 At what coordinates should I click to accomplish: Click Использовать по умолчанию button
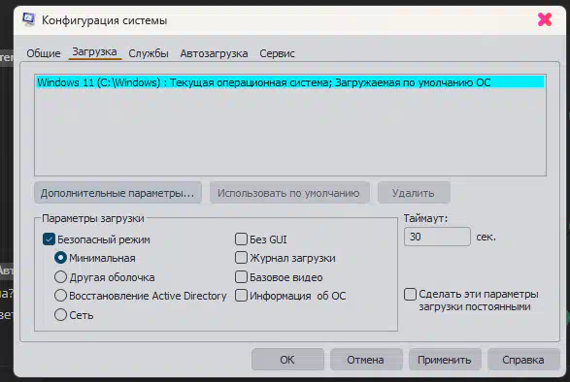(289, 193)
